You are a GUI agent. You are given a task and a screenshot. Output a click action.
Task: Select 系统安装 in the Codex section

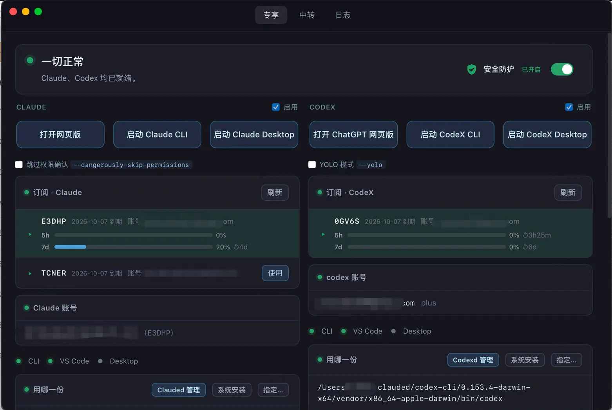525,360
